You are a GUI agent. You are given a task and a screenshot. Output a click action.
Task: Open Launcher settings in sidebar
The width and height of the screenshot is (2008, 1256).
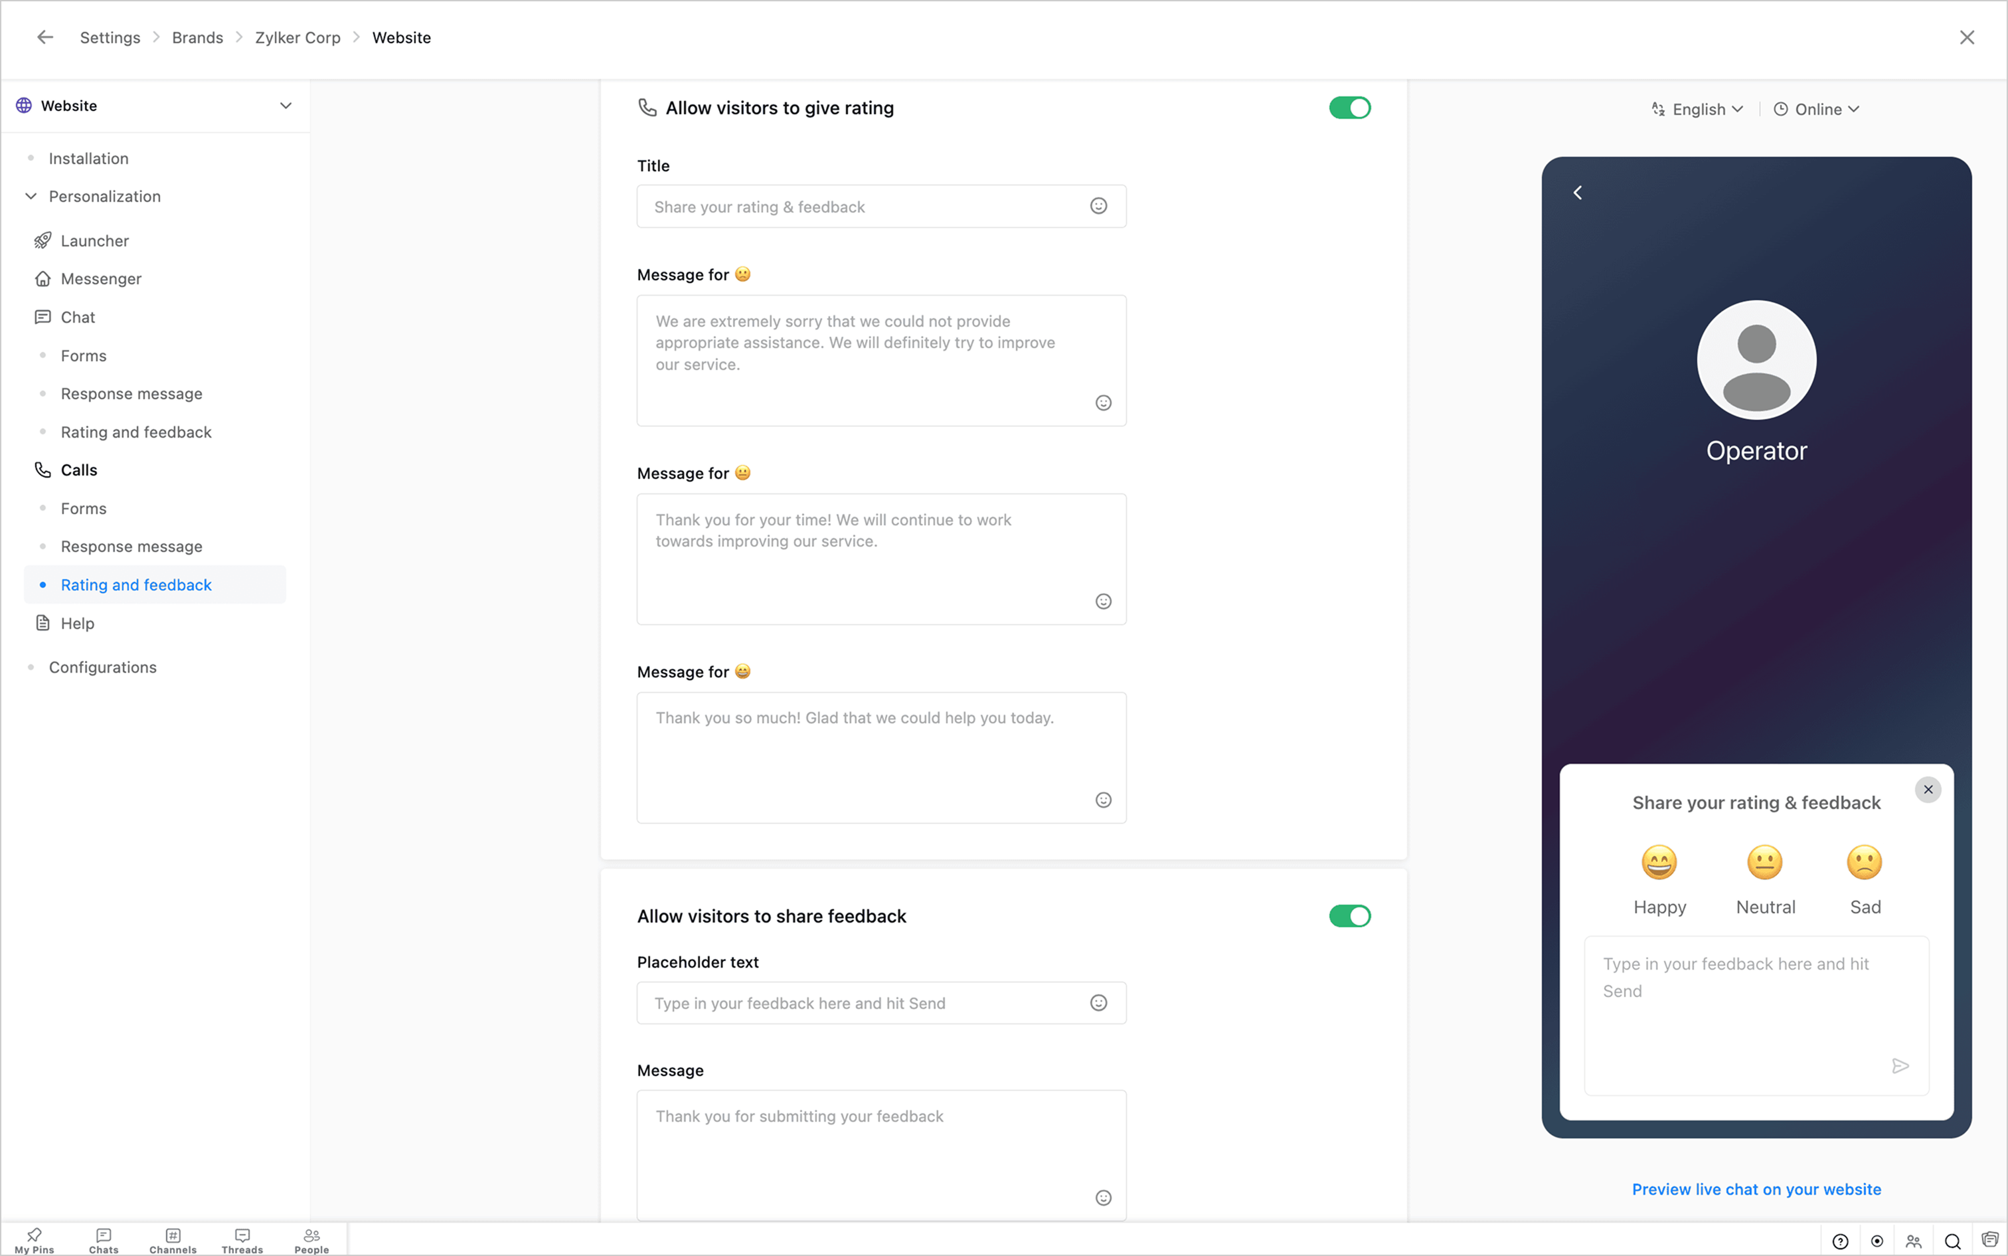click(x=95, y=241)
